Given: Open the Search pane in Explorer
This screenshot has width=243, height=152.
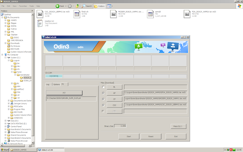Looking at the screenshot, I should coord(87,6).
